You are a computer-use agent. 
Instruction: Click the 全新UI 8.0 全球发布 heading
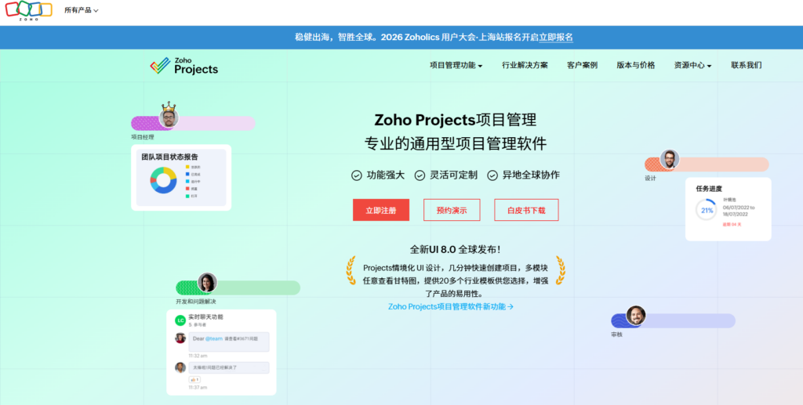click(456, 250)
